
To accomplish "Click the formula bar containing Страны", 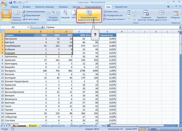I will [112, 27].
